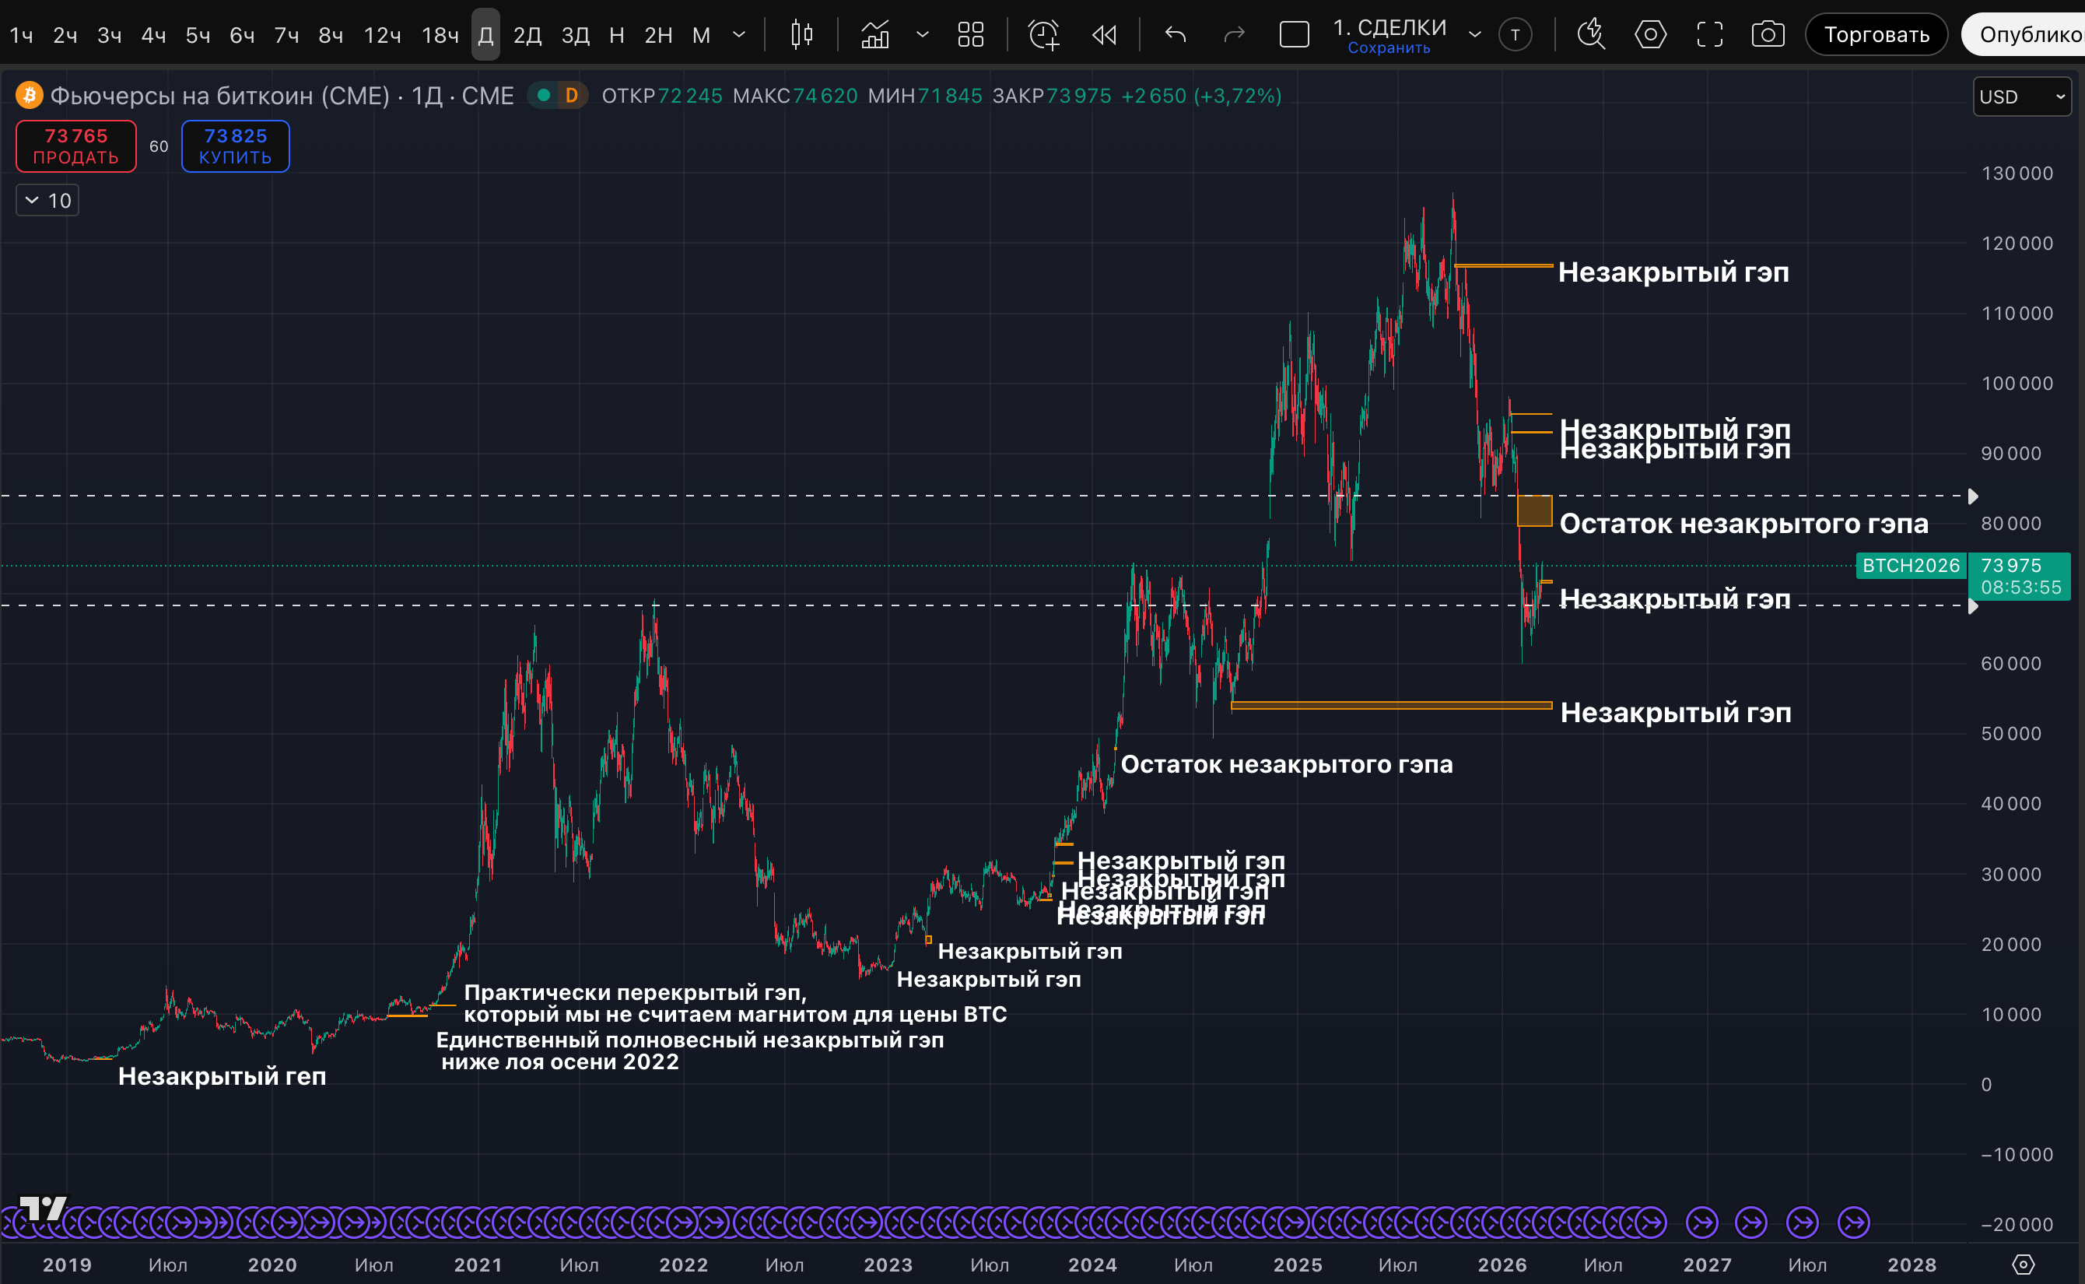Toggle the chart layout square button
The image size is (2085, 1284).
(x=1294, y=35)
